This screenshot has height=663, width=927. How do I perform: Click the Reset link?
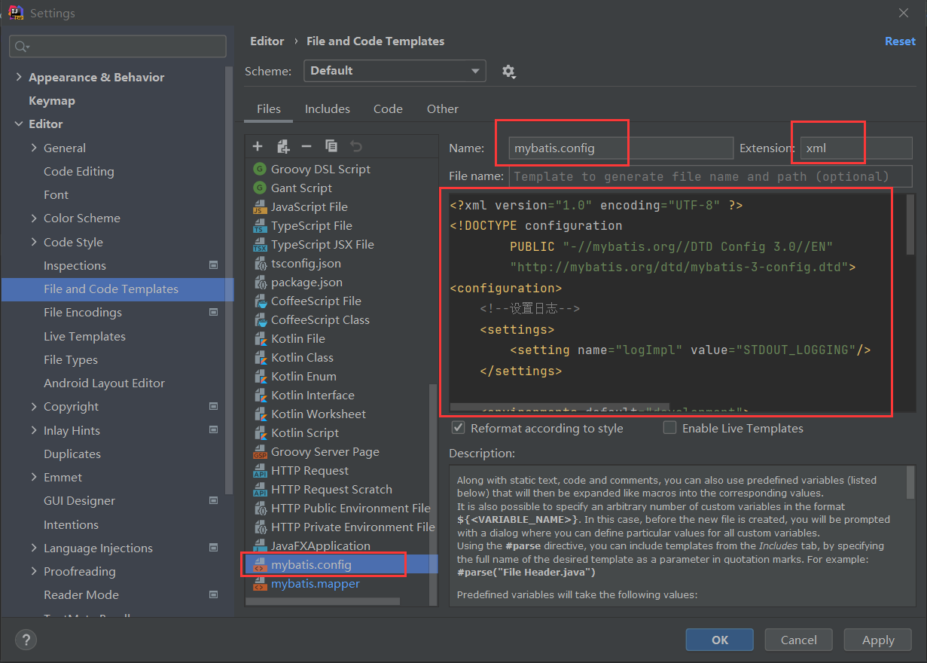pos(900,41)
